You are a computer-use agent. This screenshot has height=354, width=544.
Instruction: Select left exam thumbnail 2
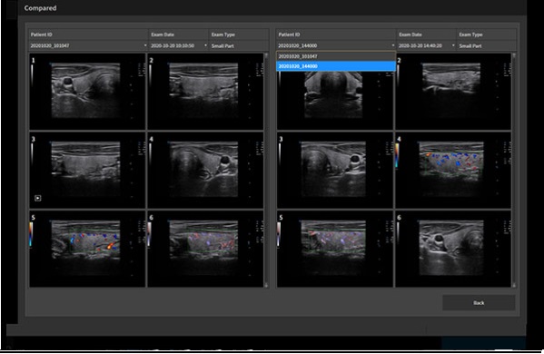click(205, 92)
